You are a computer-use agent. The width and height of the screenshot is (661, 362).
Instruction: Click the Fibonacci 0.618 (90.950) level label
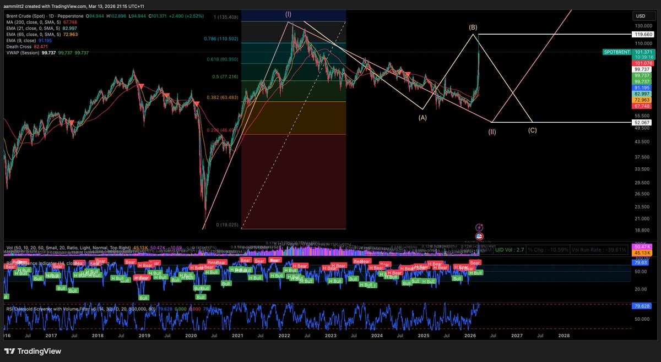click(x=223, y=59)
